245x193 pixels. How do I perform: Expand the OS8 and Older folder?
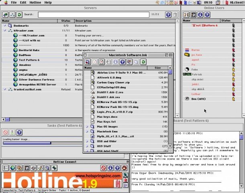pyautogui.click(x=87, y=141)
